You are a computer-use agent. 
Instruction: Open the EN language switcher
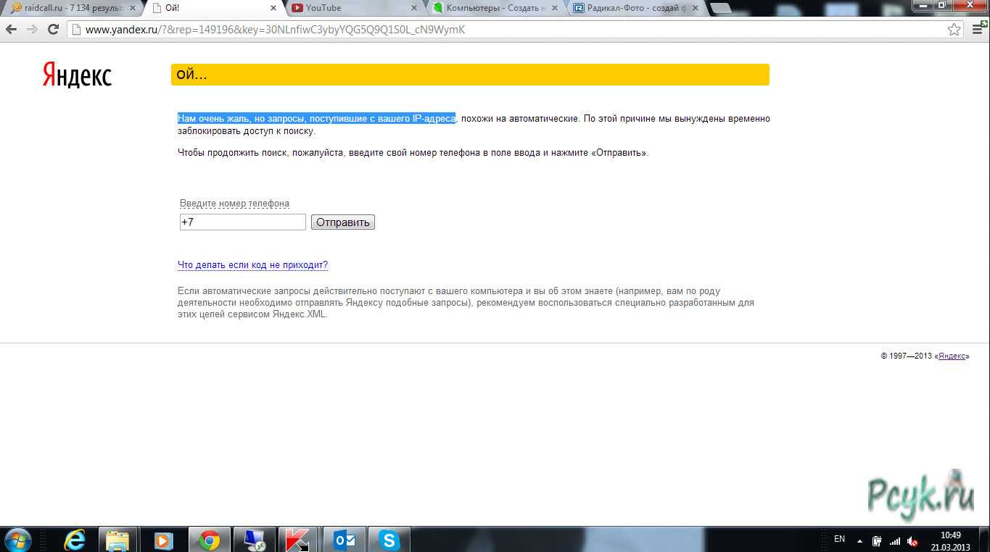(x=839, y=539)
